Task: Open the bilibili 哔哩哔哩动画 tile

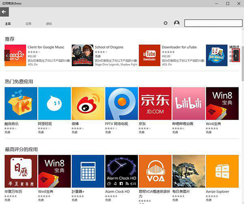Action: coord(188,104)
